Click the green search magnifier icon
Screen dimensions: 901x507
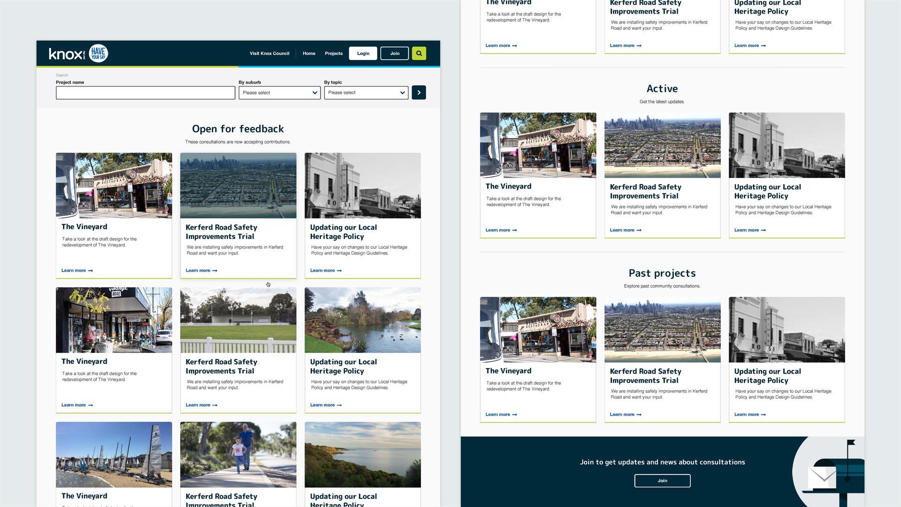pos(419,54)
